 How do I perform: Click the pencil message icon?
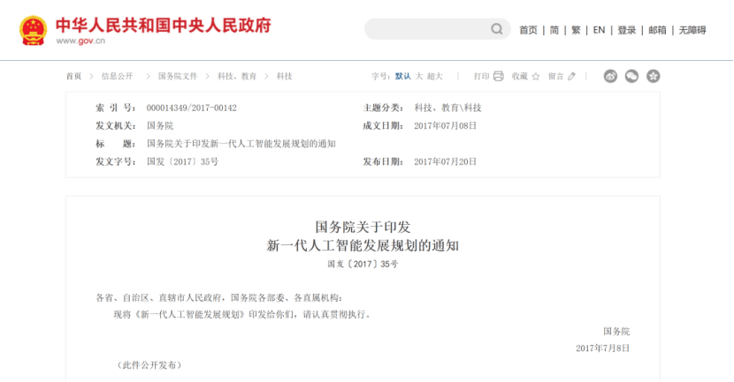click(x=572, y=77)
